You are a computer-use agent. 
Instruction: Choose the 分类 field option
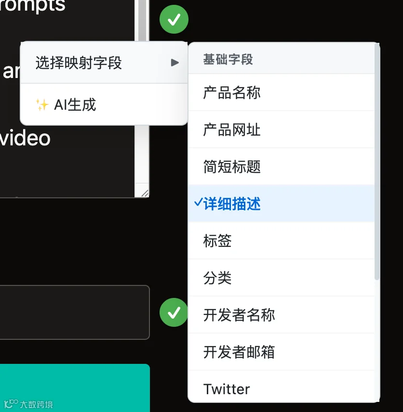point(282,278)
